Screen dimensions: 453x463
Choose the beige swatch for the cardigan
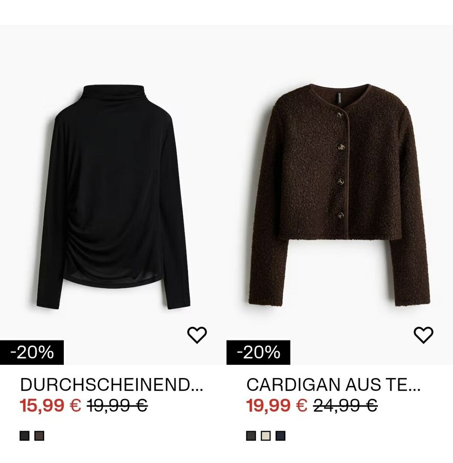[266, 436]
